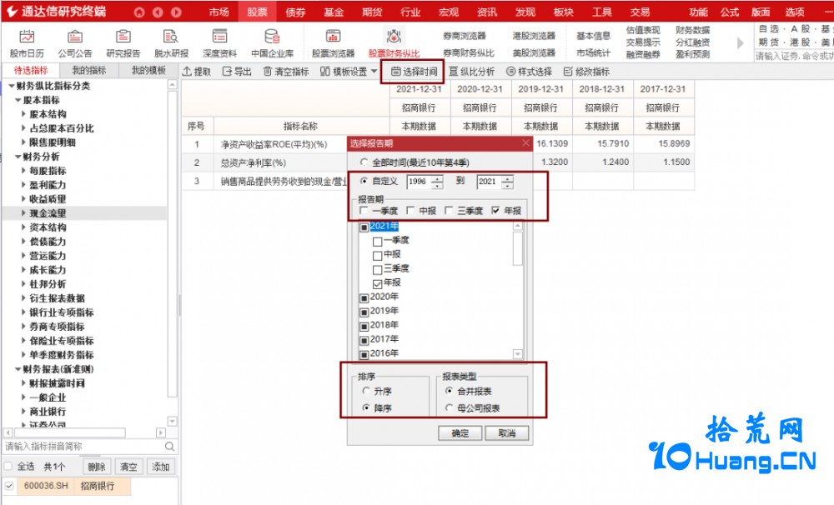Uncheck the 年报 report period checkbox

495,211
